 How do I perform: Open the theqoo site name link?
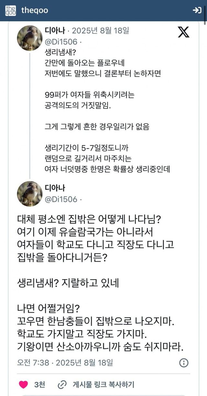[35, 10]
